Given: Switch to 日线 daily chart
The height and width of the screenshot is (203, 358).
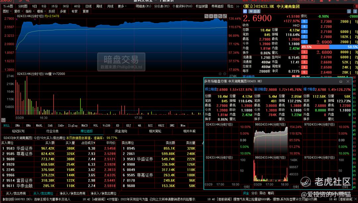Looking at the screenshot, I should (x=89, y=6).
